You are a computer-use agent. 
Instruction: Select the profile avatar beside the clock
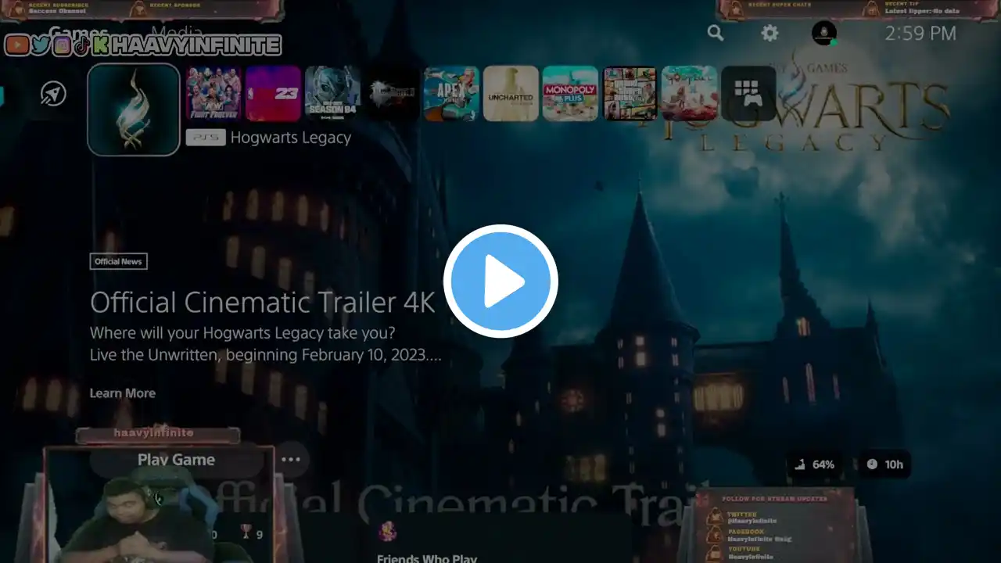pyautogui.click(x=823, y=33)
